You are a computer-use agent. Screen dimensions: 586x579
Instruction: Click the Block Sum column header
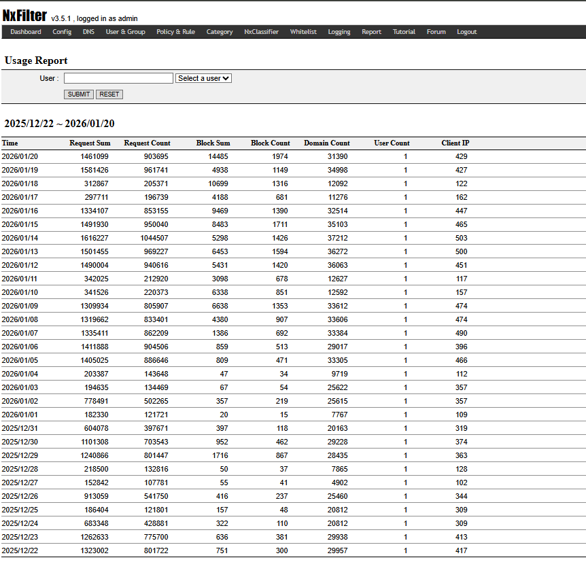coord(213,143)
